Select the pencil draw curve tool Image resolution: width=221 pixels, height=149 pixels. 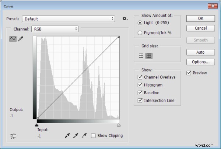coord(21,39)
